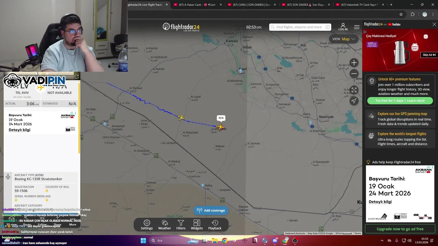This screenshot has height=246, width=438.
Task: Open OBS Studio from the taskbar
Action: pyautogui.click(x=295, y=241)
